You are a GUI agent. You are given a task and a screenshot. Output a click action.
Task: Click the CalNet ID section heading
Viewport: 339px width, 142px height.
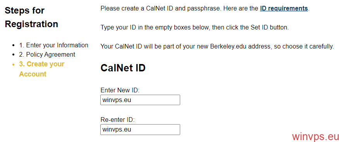pyautogui.click(x=123, y=68)
